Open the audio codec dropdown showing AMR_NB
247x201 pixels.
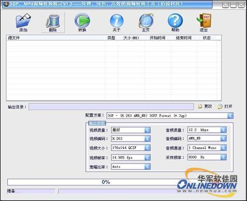click(207, 138)
